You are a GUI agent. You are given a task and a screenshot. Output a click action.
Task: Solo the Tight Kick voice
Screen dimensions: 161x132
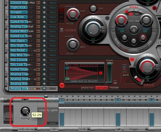click(39, 8)
